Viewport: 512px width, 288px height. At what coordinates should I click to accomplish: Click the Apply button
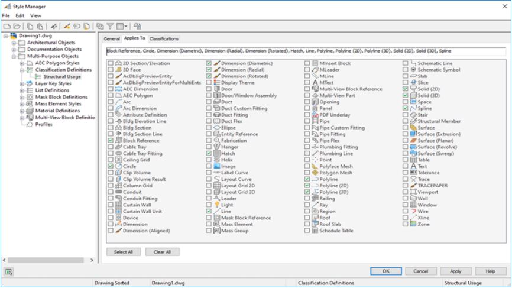pyautogui.click(x=455, y=271)
